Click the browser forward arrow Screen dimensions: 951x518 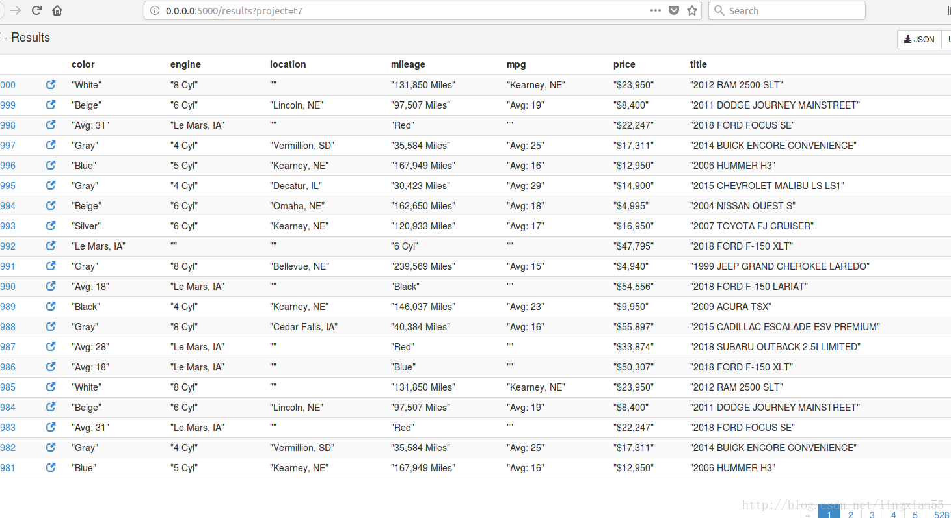pos(16,10)
